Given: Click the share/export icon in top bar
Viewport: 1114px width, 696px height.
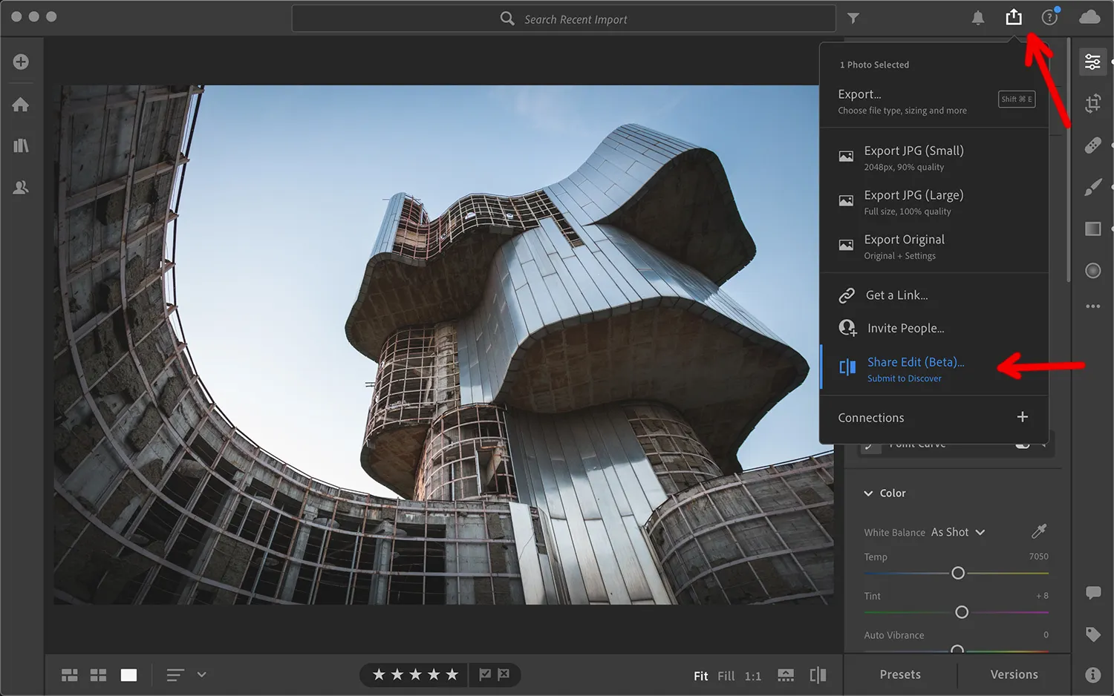Looking at the screenshot, I should point(1014,17).
